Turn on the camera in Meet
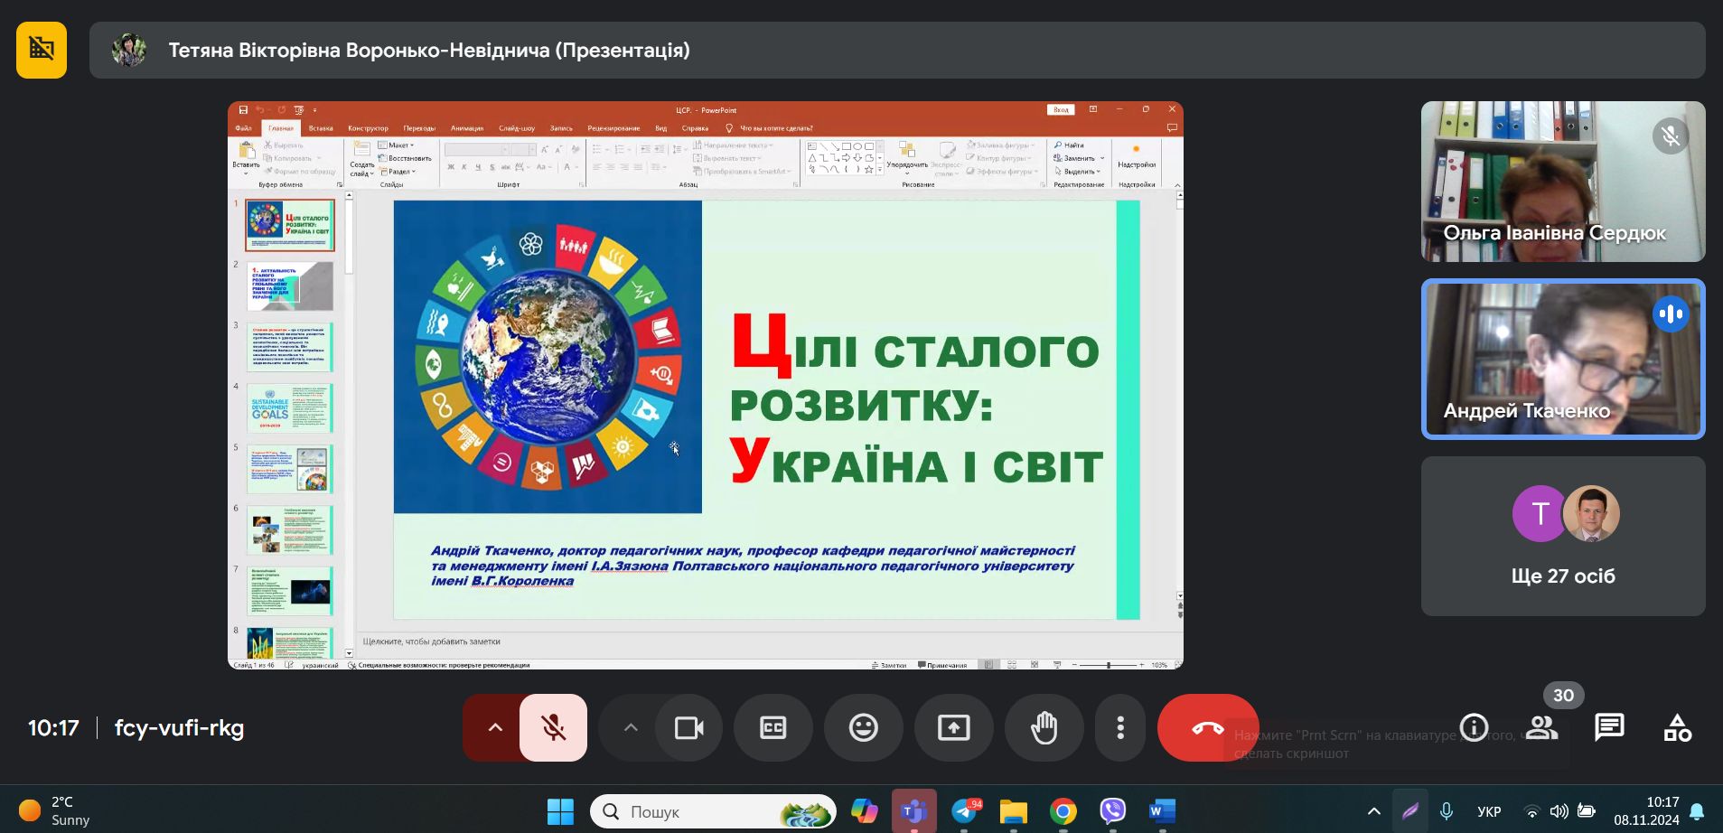This screenshot has height=833, width=1723. [689, 727]
